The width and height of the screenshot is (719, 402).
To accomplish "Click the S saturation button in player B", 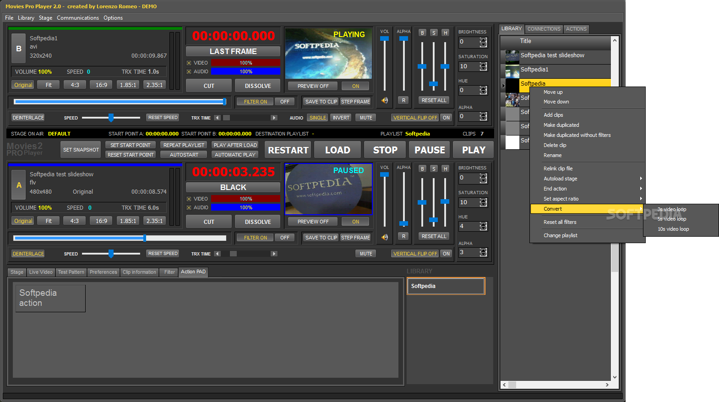I will point(434,33).
